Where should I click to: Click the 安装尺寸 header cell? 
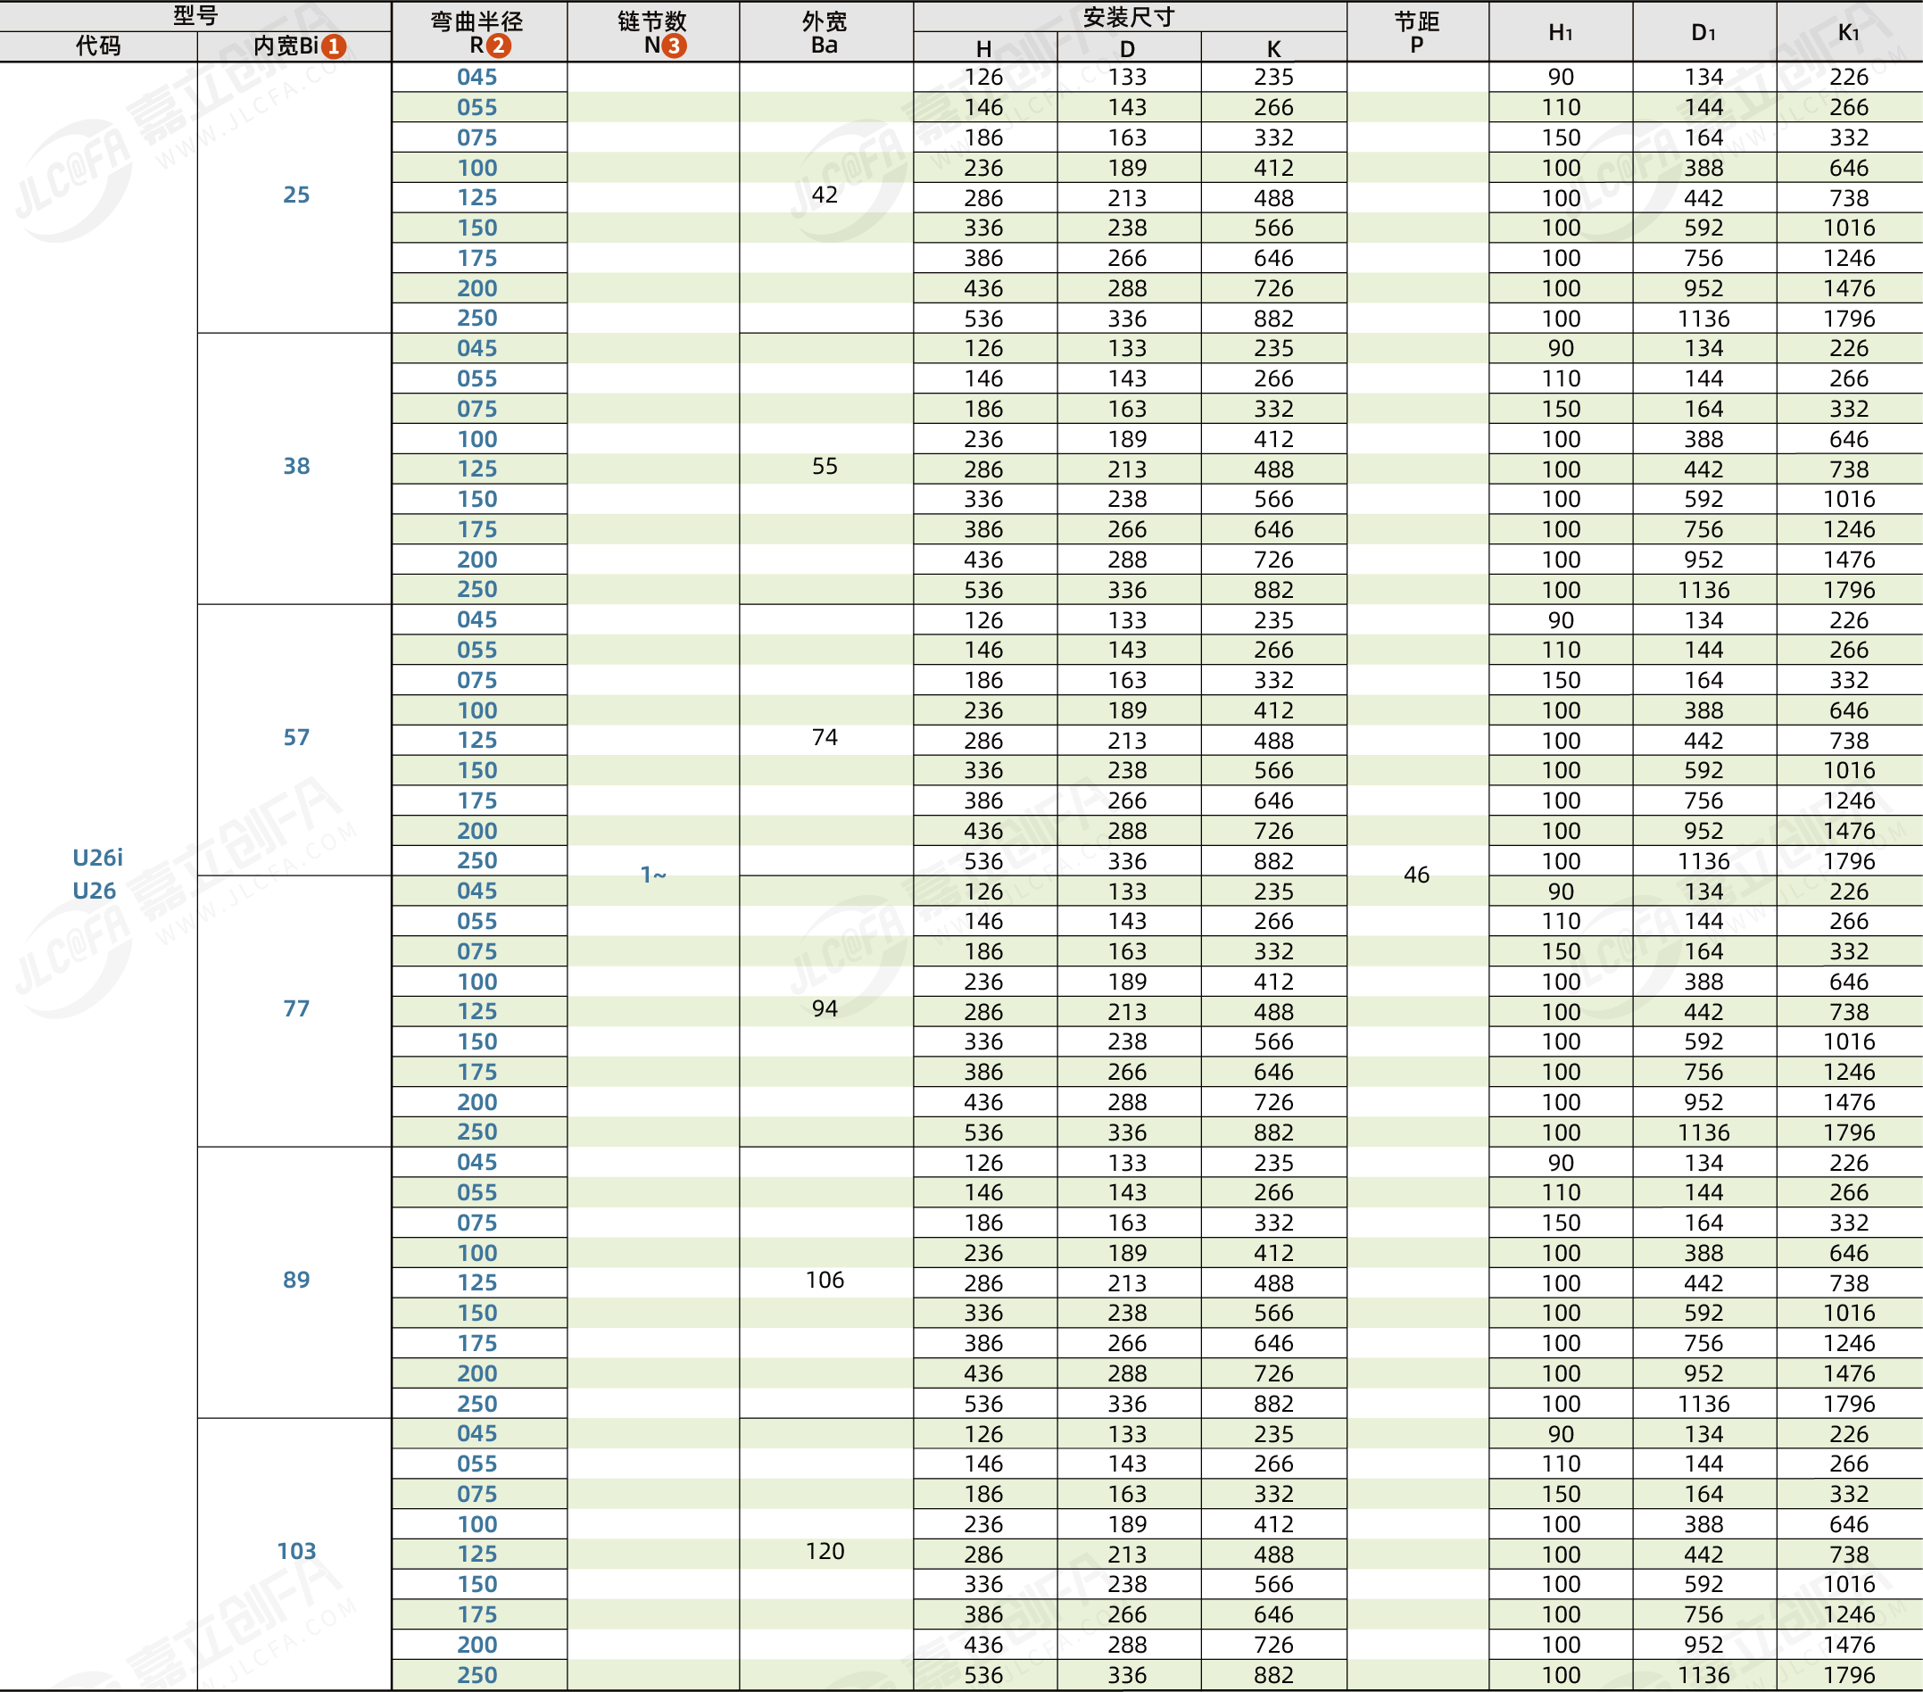[1129, 17]
